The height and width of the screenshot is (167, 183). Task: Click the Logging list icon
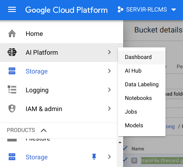12,90
